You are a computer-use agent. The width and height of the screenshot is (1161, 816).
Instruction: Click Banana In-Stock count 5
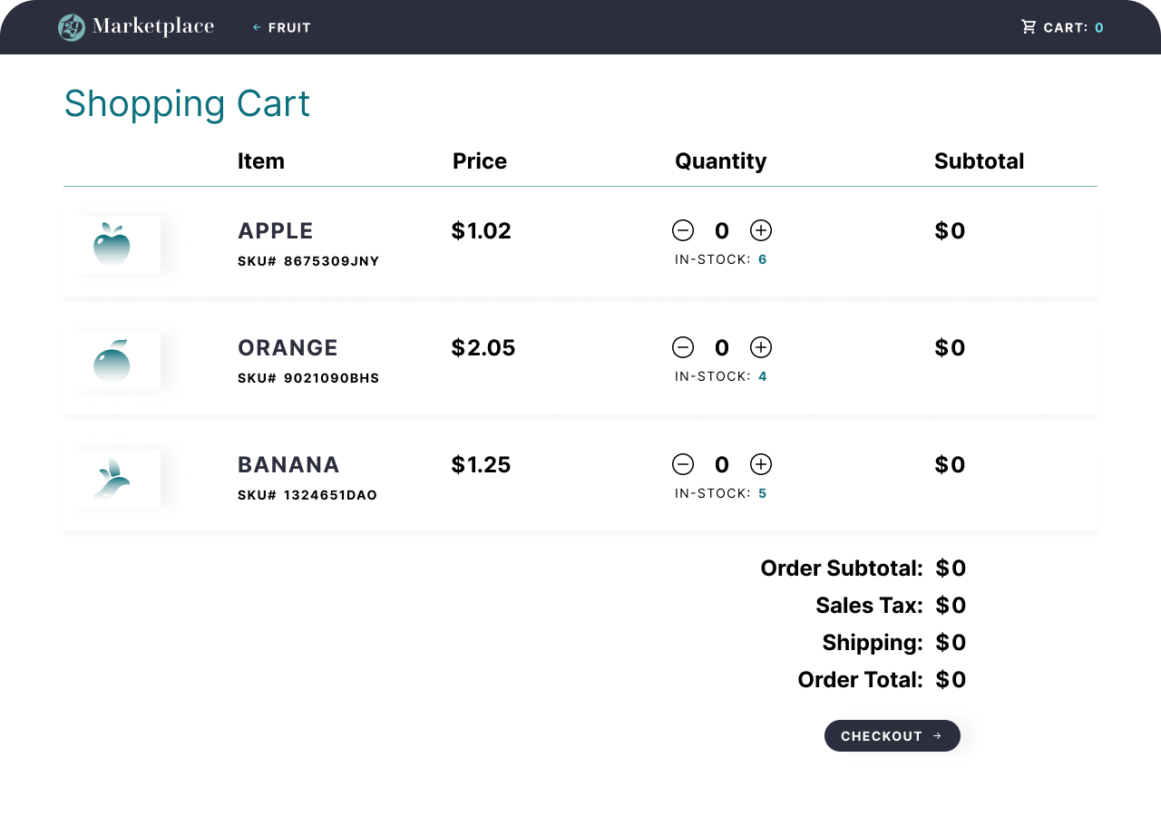click(763, 493)
